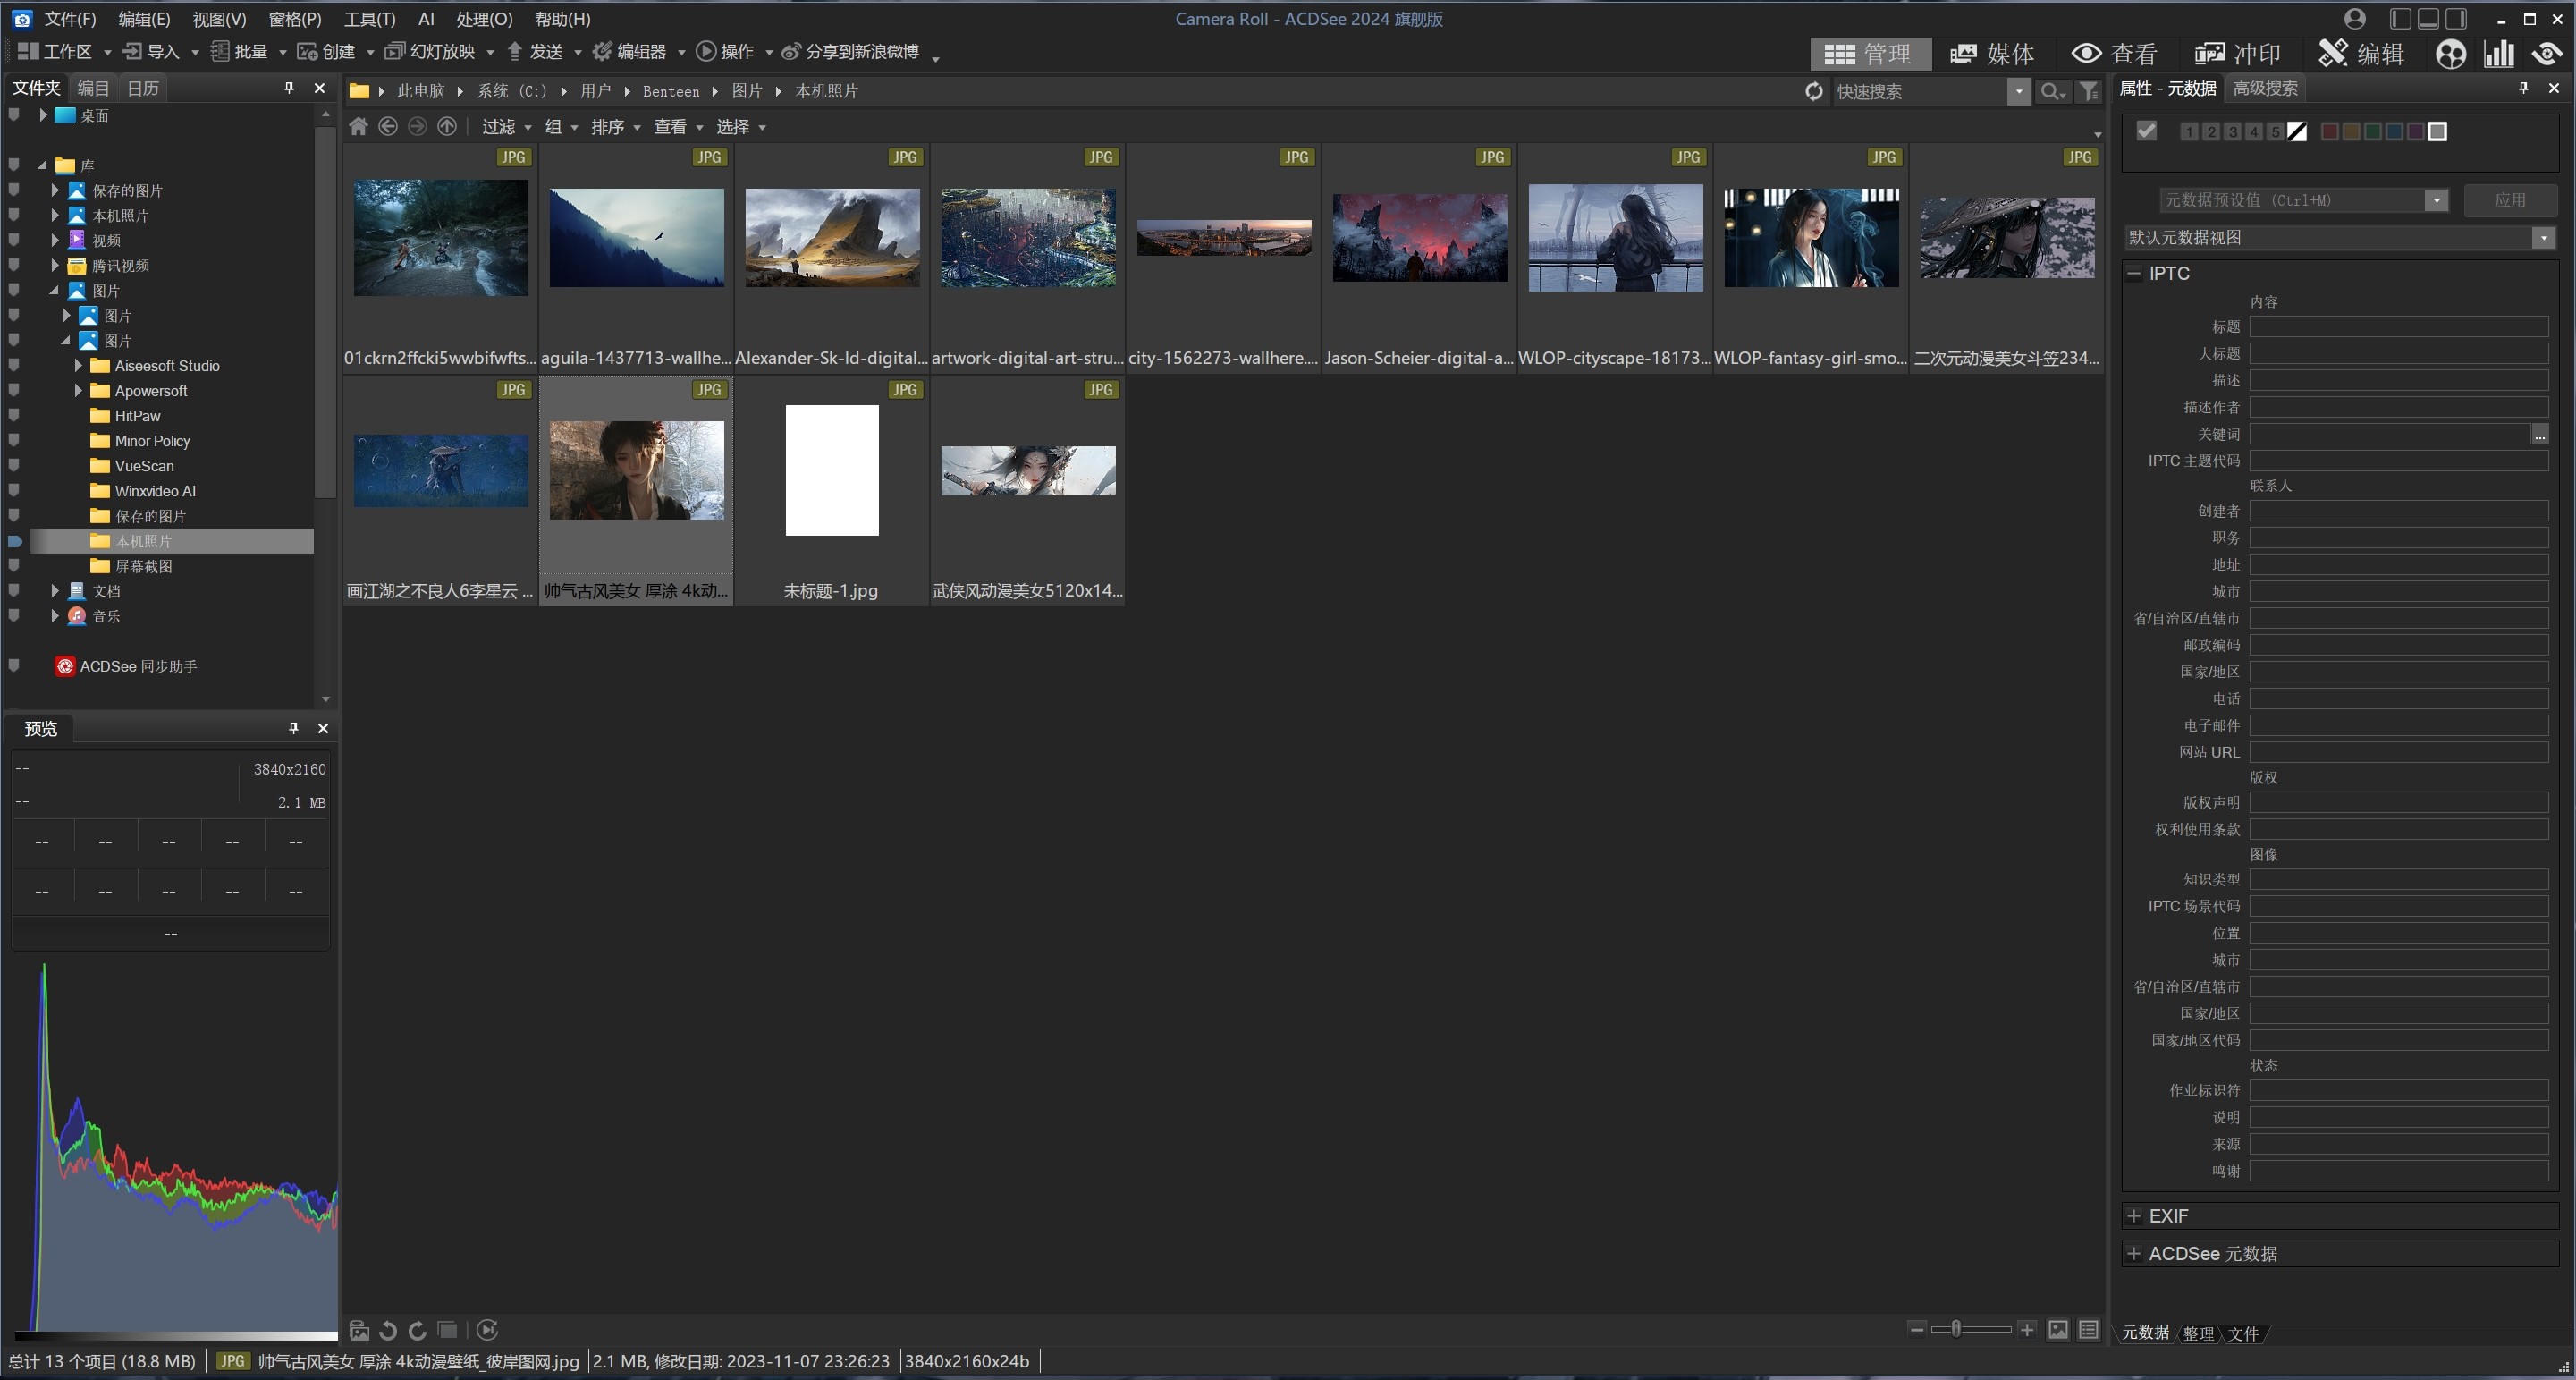Switch to thumbnail view mode icon
The width and height of the screenshot is (2576, 1380).
pyautogui.click(x=2058, y=1329)
